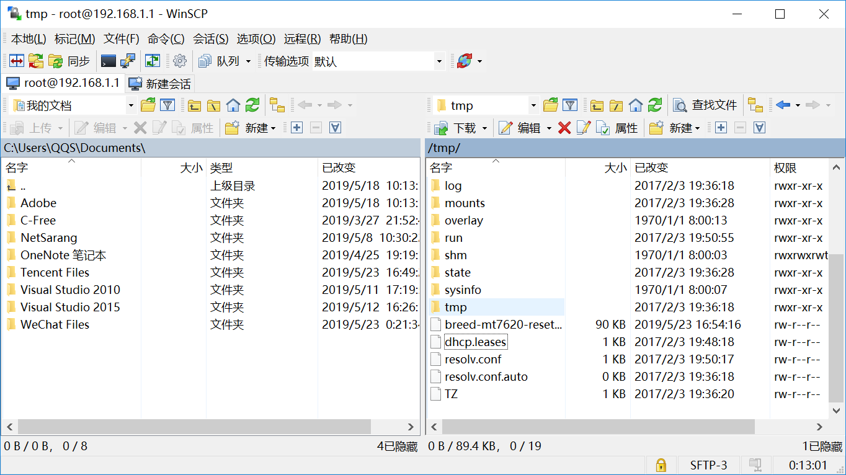The image size is (846, 475).
Task: Click remote home directory icon
Action: 636,105
